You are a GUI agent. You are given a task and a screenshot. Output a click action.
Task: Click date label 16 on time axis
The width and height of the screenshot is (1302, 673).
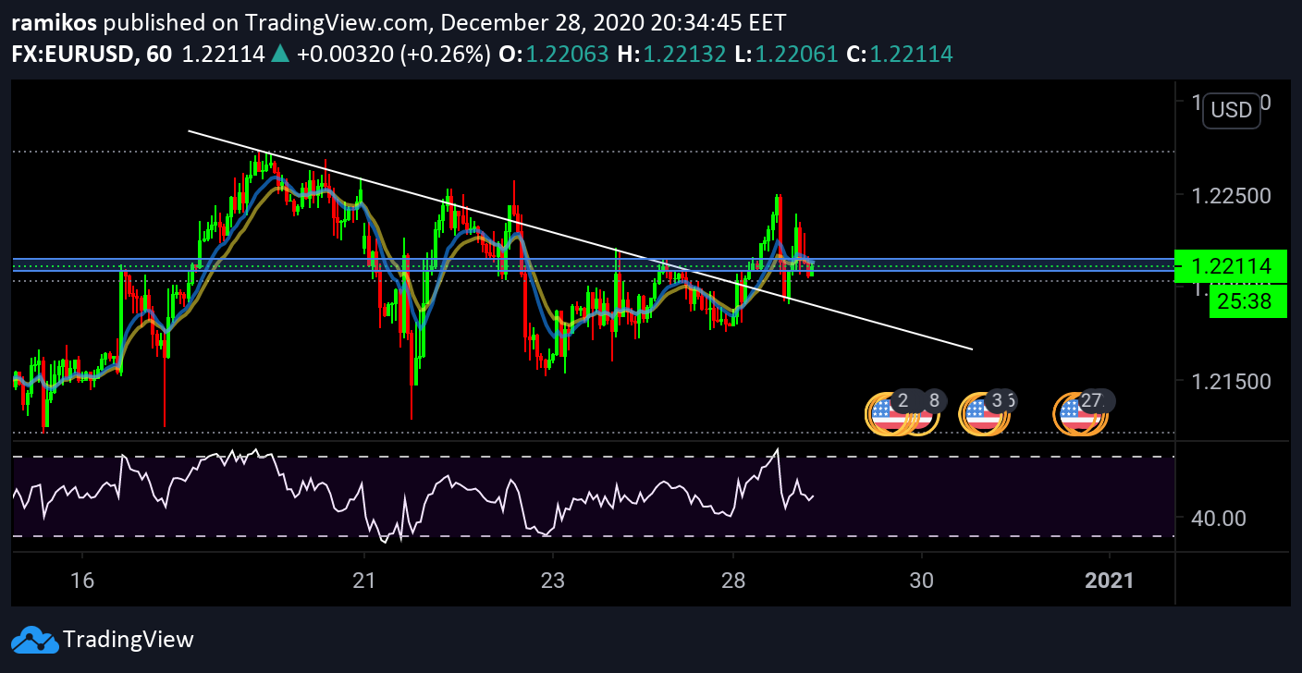(x=83, y=580)
